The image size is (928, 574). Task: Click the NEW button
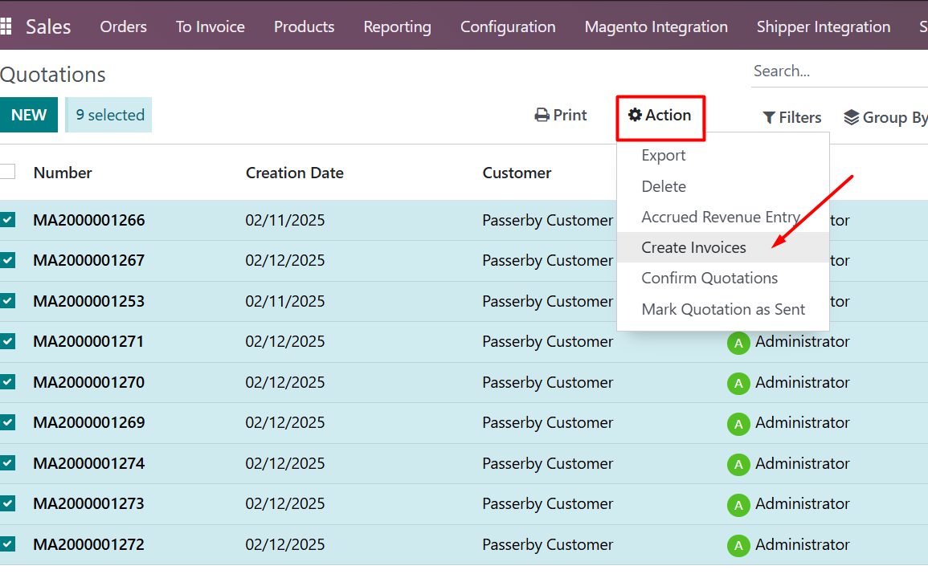[x=29, y=115]
